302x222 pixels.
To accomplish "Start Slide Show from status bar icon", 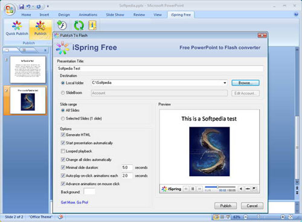I will point(228,217).
